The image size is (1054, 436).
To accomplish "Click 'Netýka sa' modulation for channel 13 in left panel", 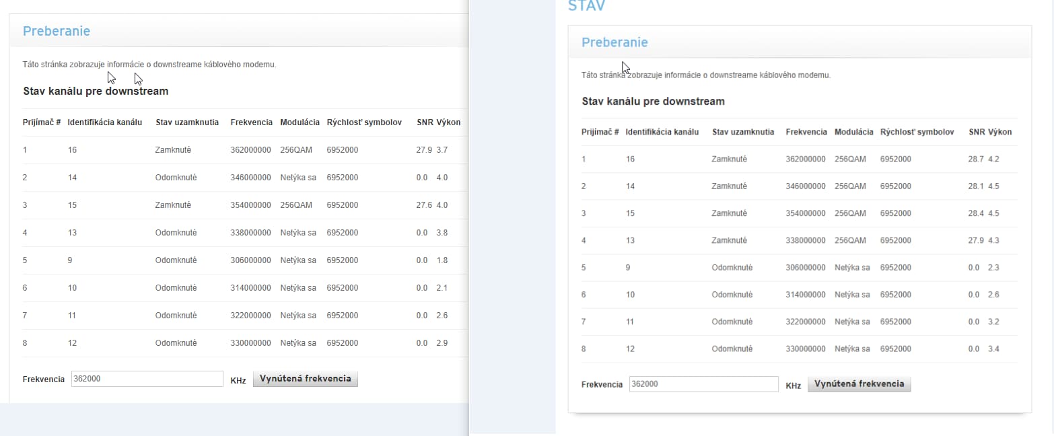I will (298, 233).
